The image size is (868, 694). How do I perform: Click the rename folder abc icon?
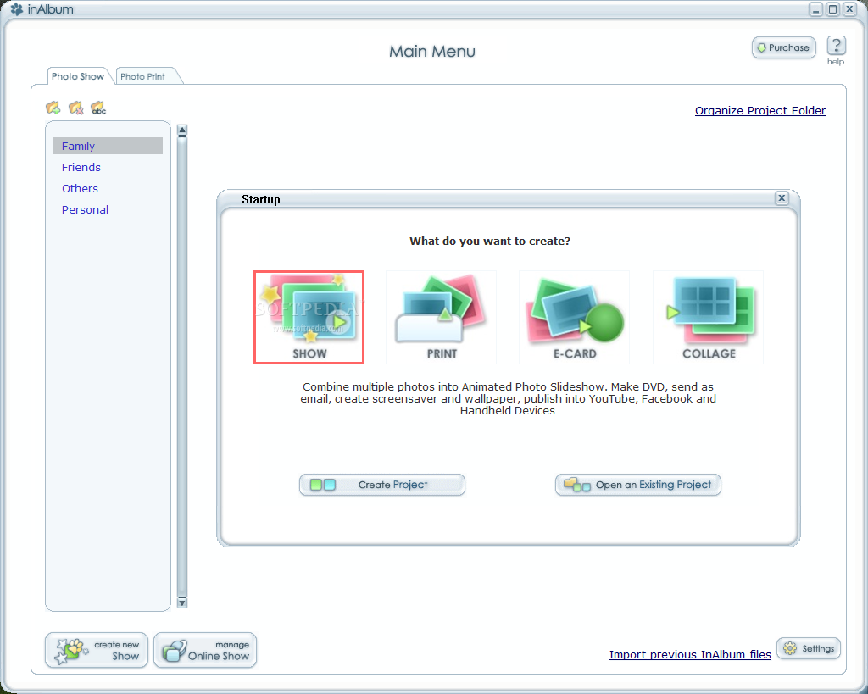pos(98,108)
